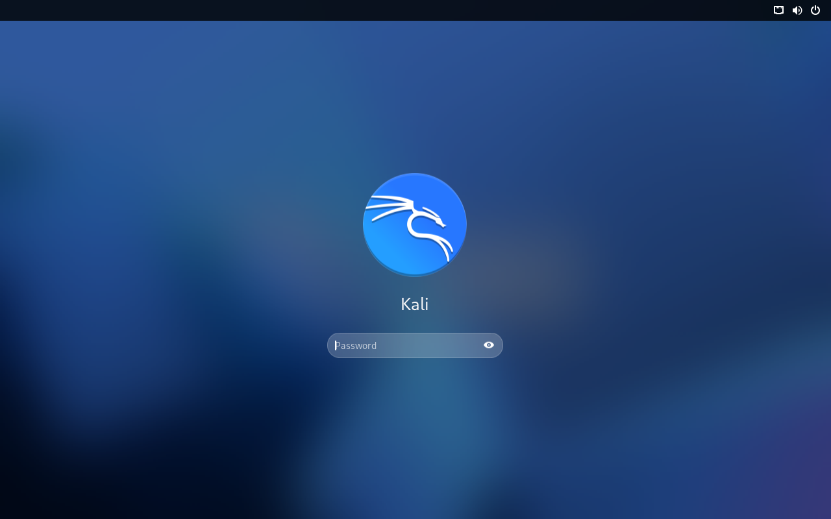Toggle password visibility with the eye
Image resolution: width=831 pixels, height=519 pixels.
click(489, 345)
